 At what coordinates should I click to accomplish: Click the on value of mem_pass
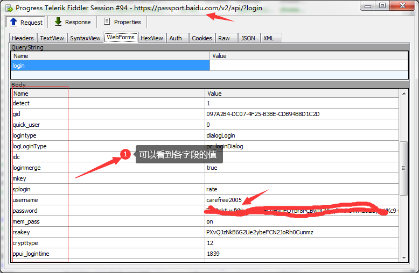[x=210, y=221]
